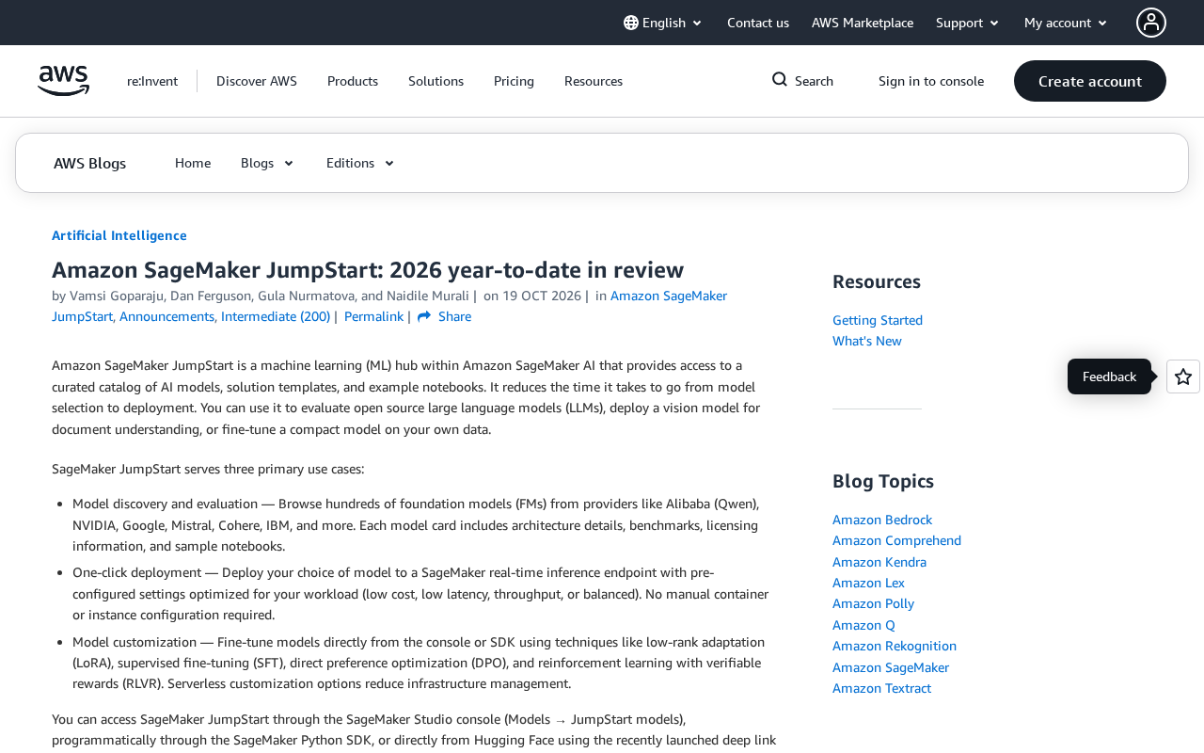Expand the Support menu
The image size is (1204, 753).
[968, 23]
